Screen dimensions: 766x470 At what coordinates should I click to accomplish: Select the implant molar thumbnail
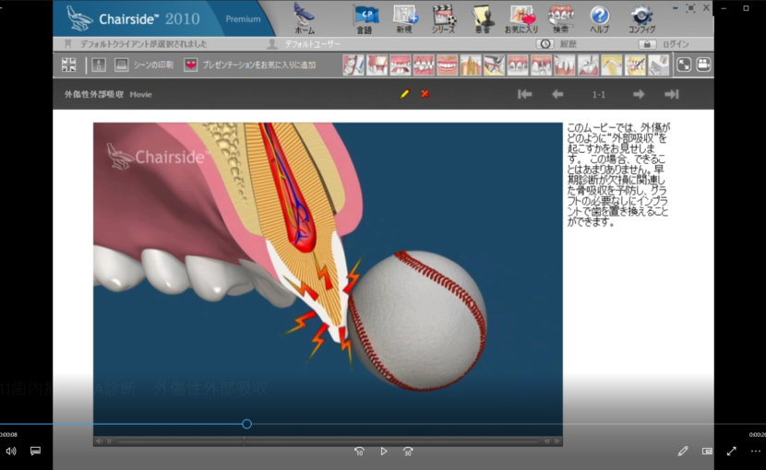tap(588, 65)
